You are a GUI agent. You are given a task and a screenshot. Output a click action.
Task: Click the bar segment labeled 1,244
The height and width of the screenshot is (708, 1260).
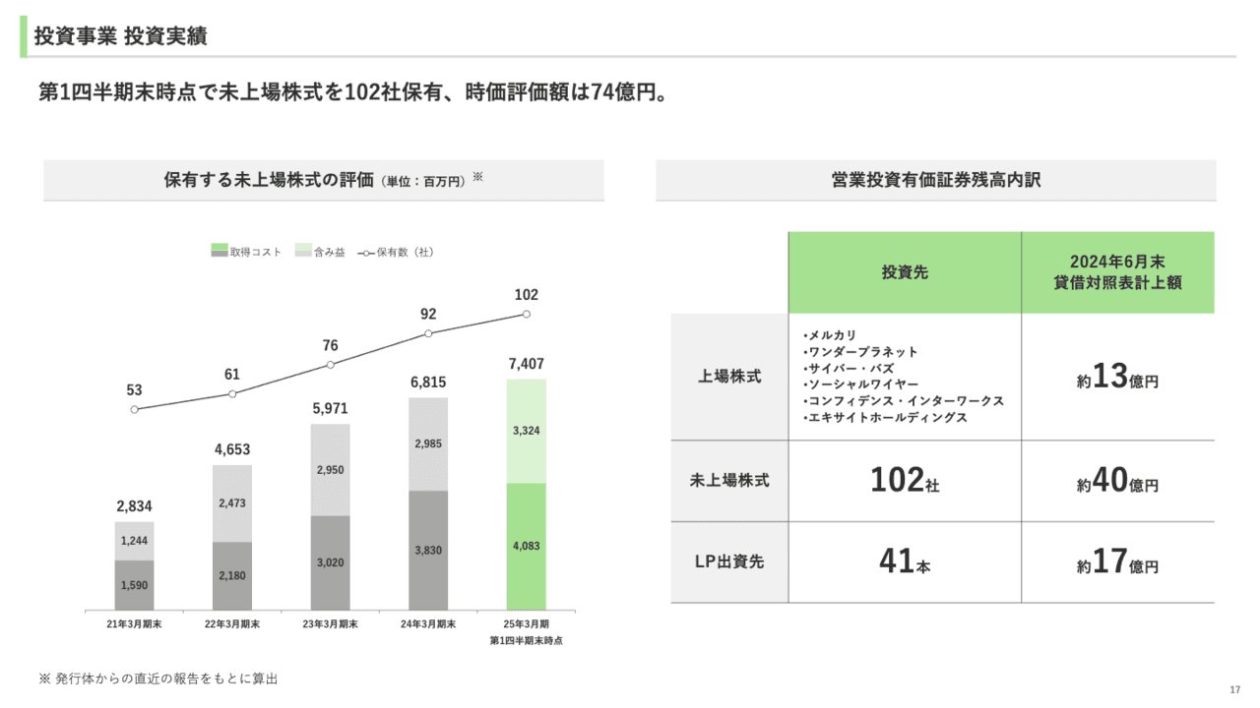click(134, 541)
